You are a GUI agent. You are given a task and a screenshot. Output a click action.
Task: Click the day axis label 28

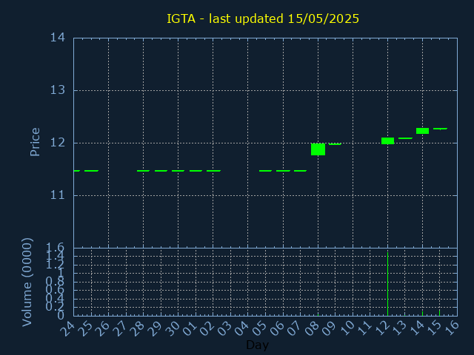(x=137, y=328)
